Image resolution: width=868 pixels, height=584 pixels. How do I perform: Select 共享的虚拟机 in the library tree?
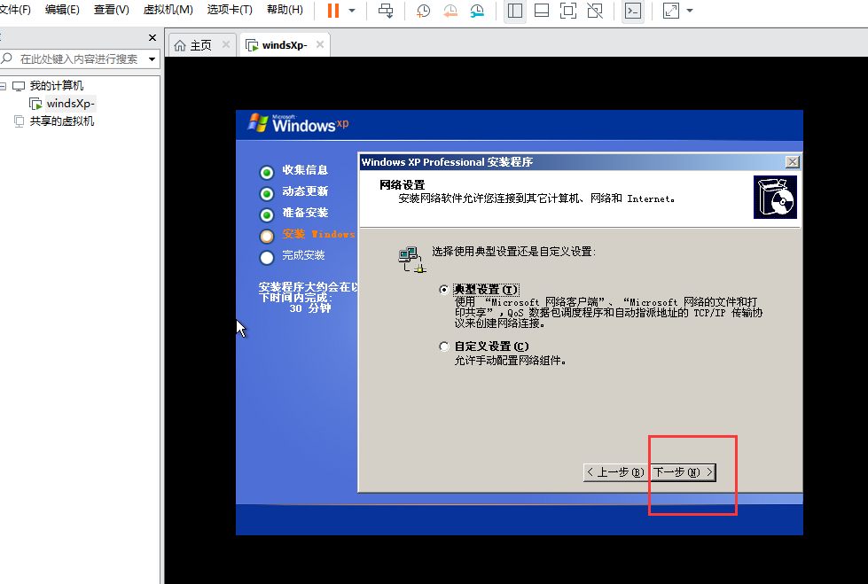coord(62,121)
